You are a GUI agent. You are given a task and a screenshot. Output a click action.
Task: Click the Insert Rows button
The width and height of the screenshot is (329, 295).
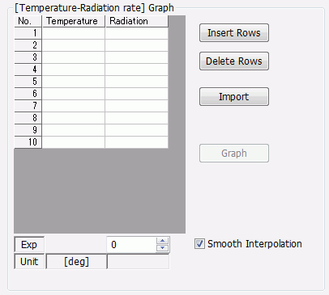click(x=234, y=33)
